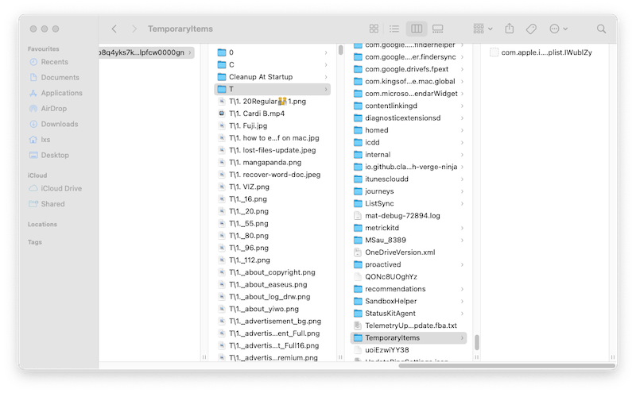Select AirDrop in the sidebar
The width and height of the screenshot is (636, 393).
pos(53,109)
